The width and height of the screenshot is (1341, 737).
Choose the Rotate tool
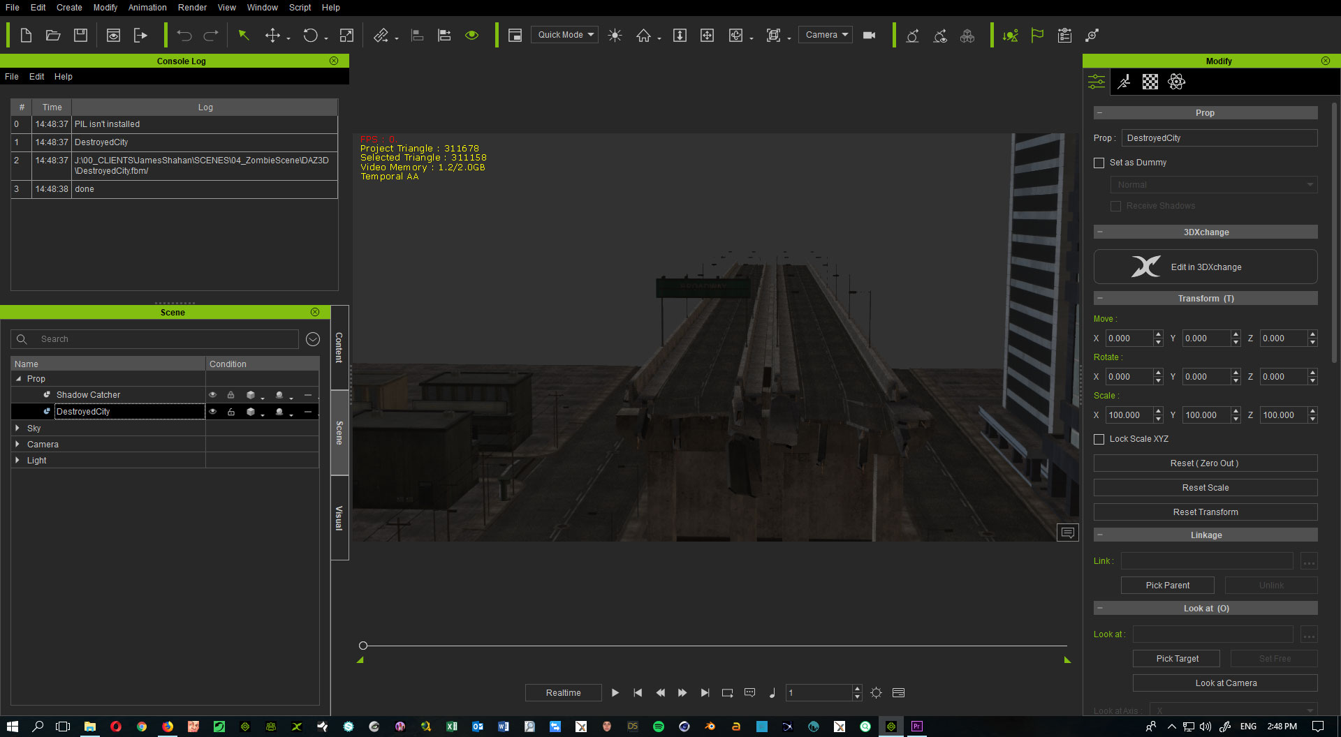(x=310, y=35)
